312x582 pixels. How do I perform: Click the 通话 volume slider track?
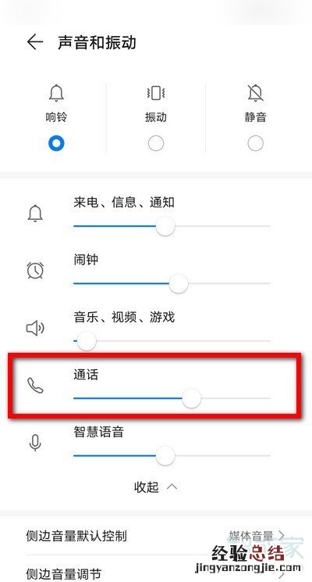pyautogui.click(x=172, y=398)
